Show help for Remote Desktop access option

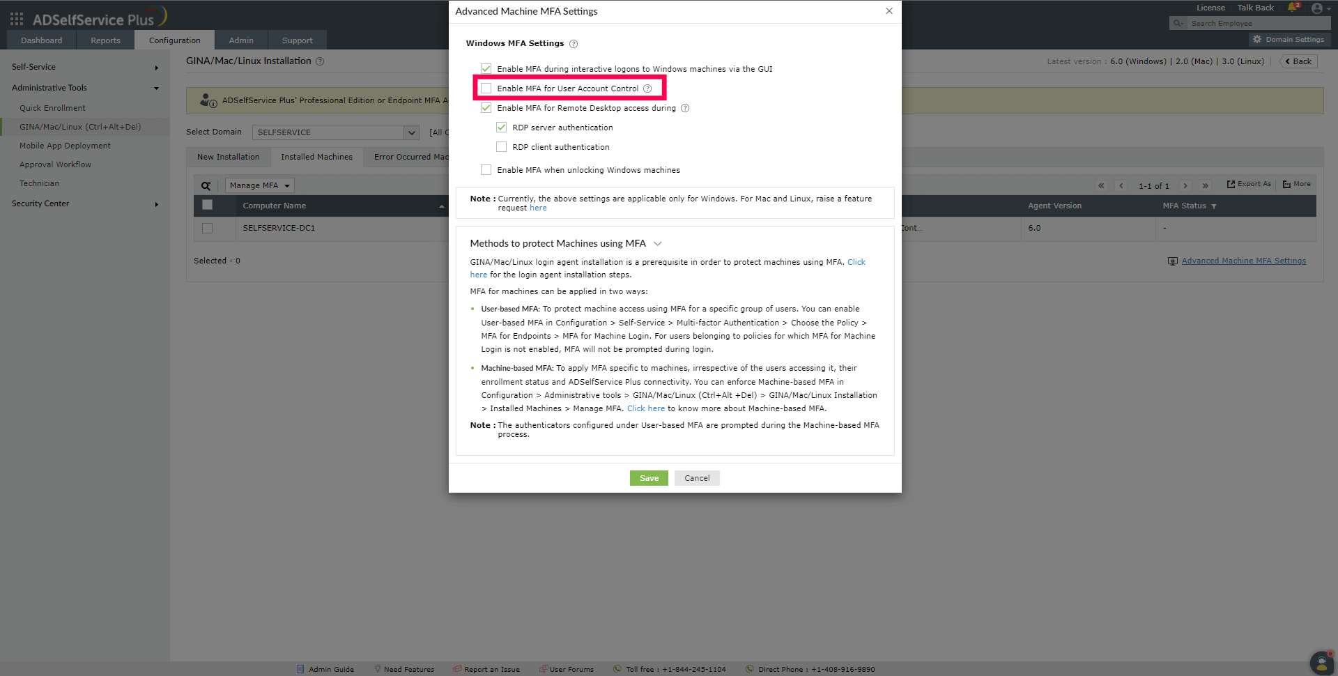tap(685, 108)
